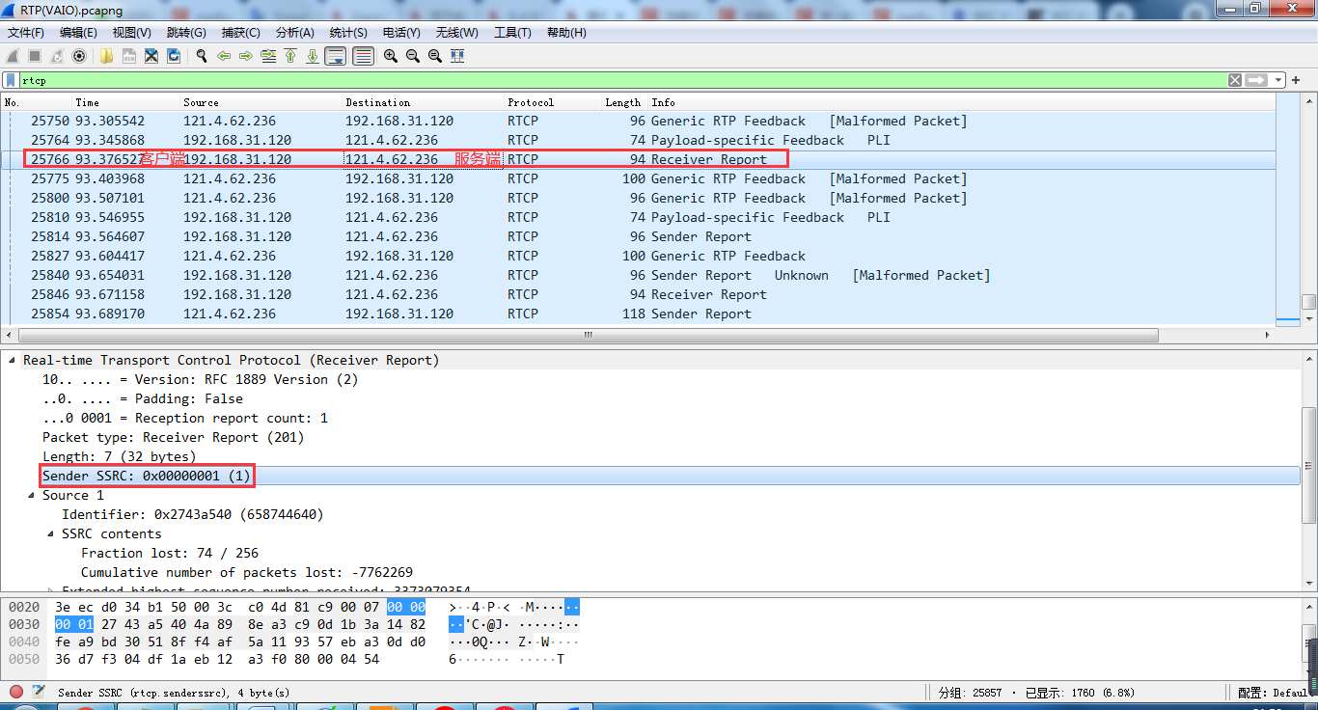Open the 无线(W) menu
This screenshot has height=710, width=1318.
pyautogui.click(x=456, y=33)
